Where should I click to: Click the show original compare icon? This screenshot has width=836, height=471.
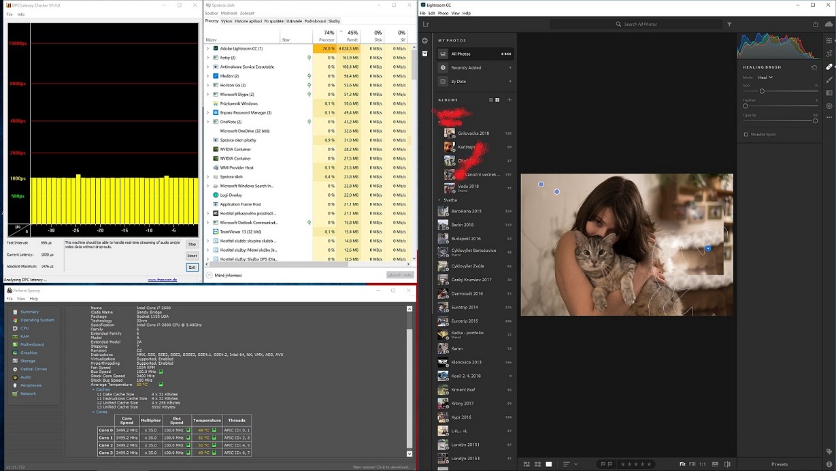pos(727,464)
